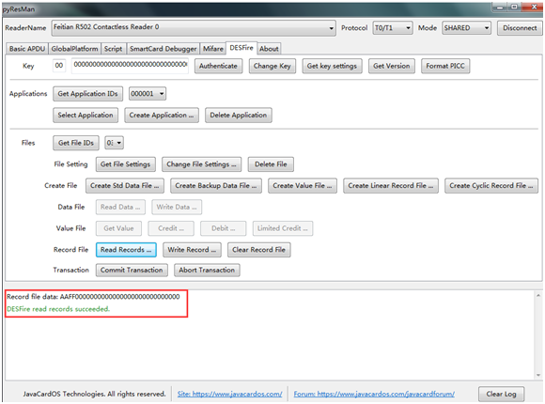
Task: Click Get Application IDs button
Action: point(88,94)
